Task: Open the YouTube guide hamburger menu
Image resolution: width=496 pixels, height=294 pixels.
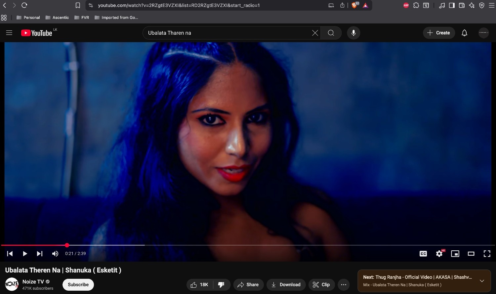Action: point(9,33)
